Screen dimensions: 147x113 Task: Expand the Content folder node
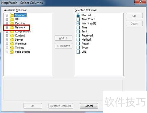[x=7, y=36]
